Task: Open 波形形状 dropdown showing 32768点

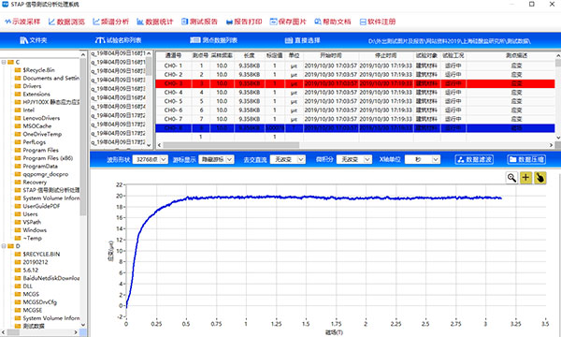Action: (x=150, y=159)
